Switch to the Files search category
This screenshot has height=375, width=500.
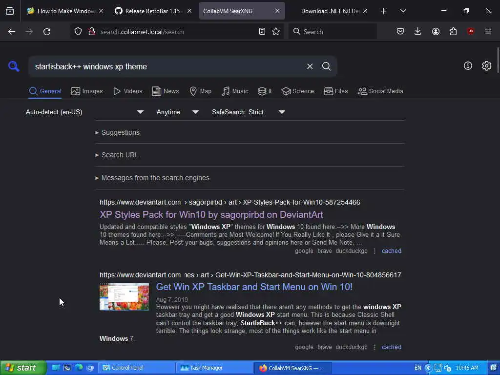[x=335, y=91]
